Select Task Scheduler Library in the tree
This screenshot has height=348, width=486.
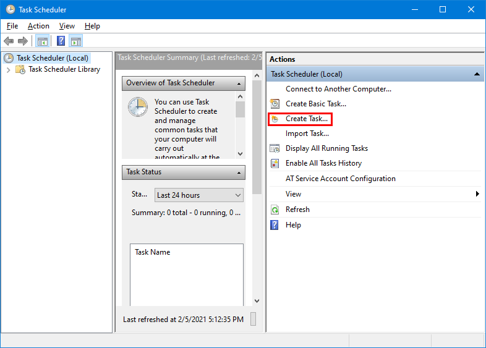64,69
